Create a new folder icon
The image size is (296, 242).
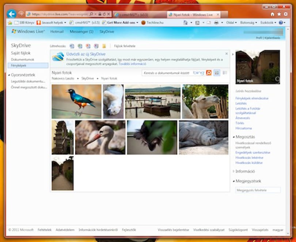point(104,46)
